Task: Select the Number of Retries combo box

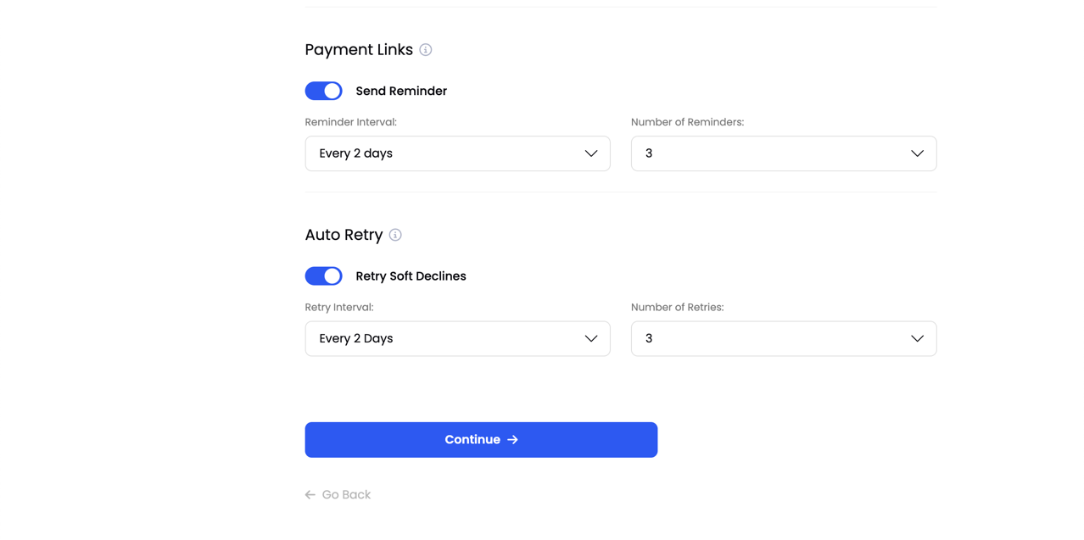Action: pos(783,338)
